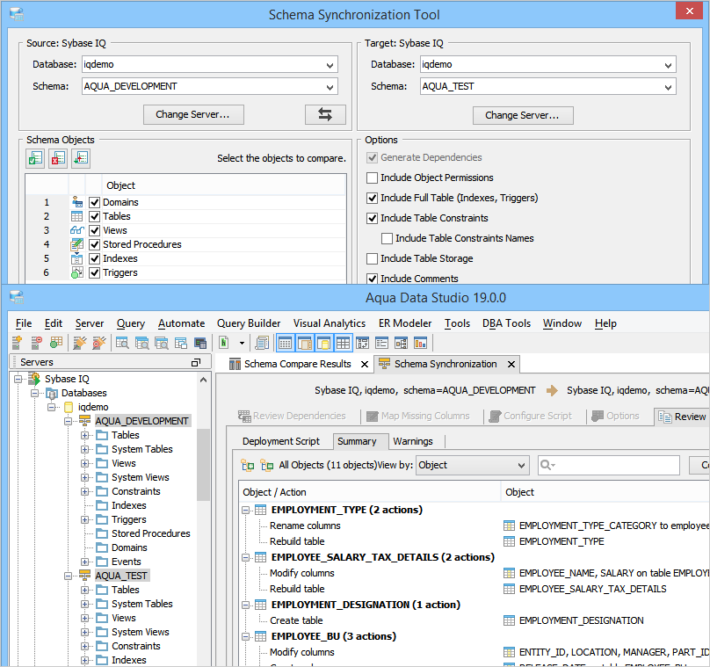Enable Include Table Constraints Names
Image resolution: width=710 pixels, height=667 pixels.
388,238
